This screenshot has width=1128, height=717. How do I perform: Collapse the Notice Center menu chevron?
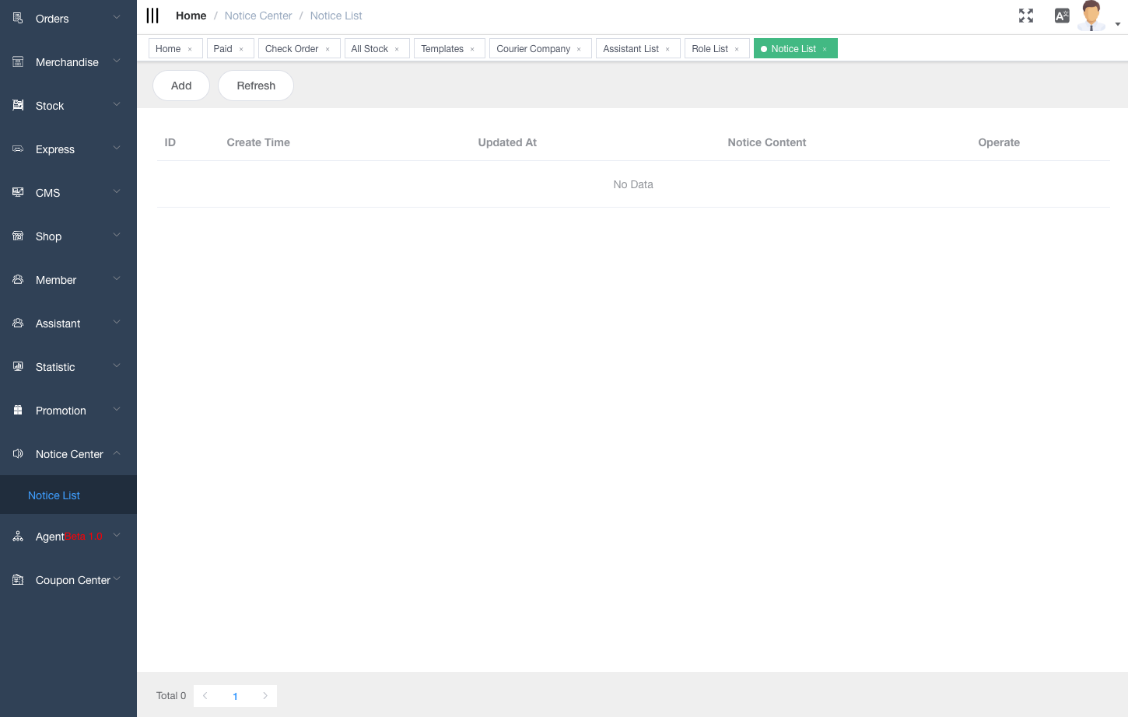[116, 453]
